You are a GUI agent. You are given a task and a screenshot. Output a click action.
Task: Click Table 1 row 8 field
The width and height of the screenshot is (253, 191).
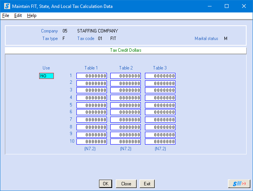point(91,127)
